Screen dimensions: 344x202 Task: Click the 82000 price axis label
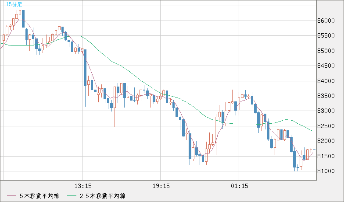[326, 141]
